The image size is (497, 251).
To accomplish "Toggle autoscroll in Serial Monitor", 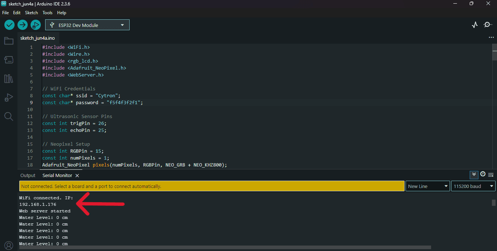I will tap(474, 174).
